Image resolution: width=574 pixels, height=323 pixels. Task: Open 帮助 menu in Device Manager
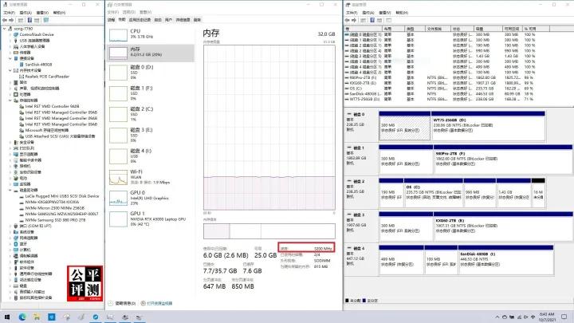pyautogui.click(x=59, y=13)
